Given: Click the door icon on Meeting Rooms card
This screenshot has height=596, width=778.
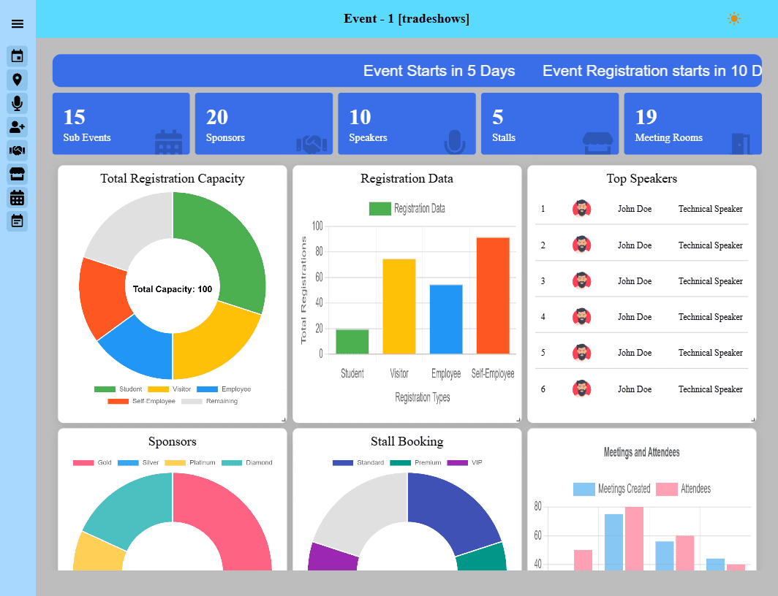Looking at the screenshot, I should tap(741, 144).
